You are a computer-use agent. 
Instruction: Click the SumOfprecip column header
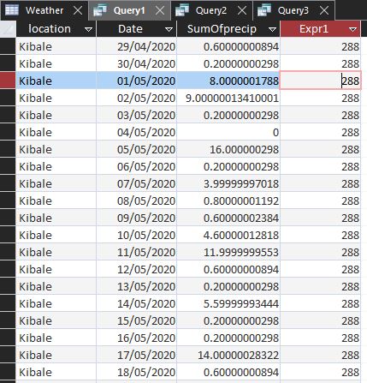(x=222, y=29)
